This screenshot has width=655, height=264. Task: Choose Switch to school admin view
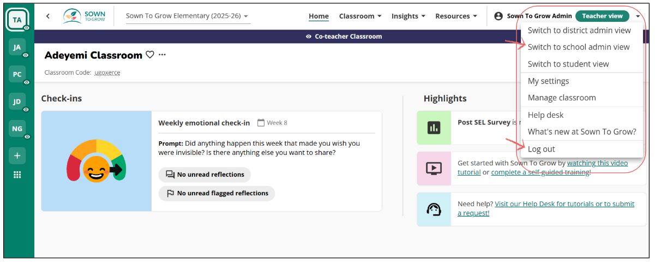(x=582, y=47)
